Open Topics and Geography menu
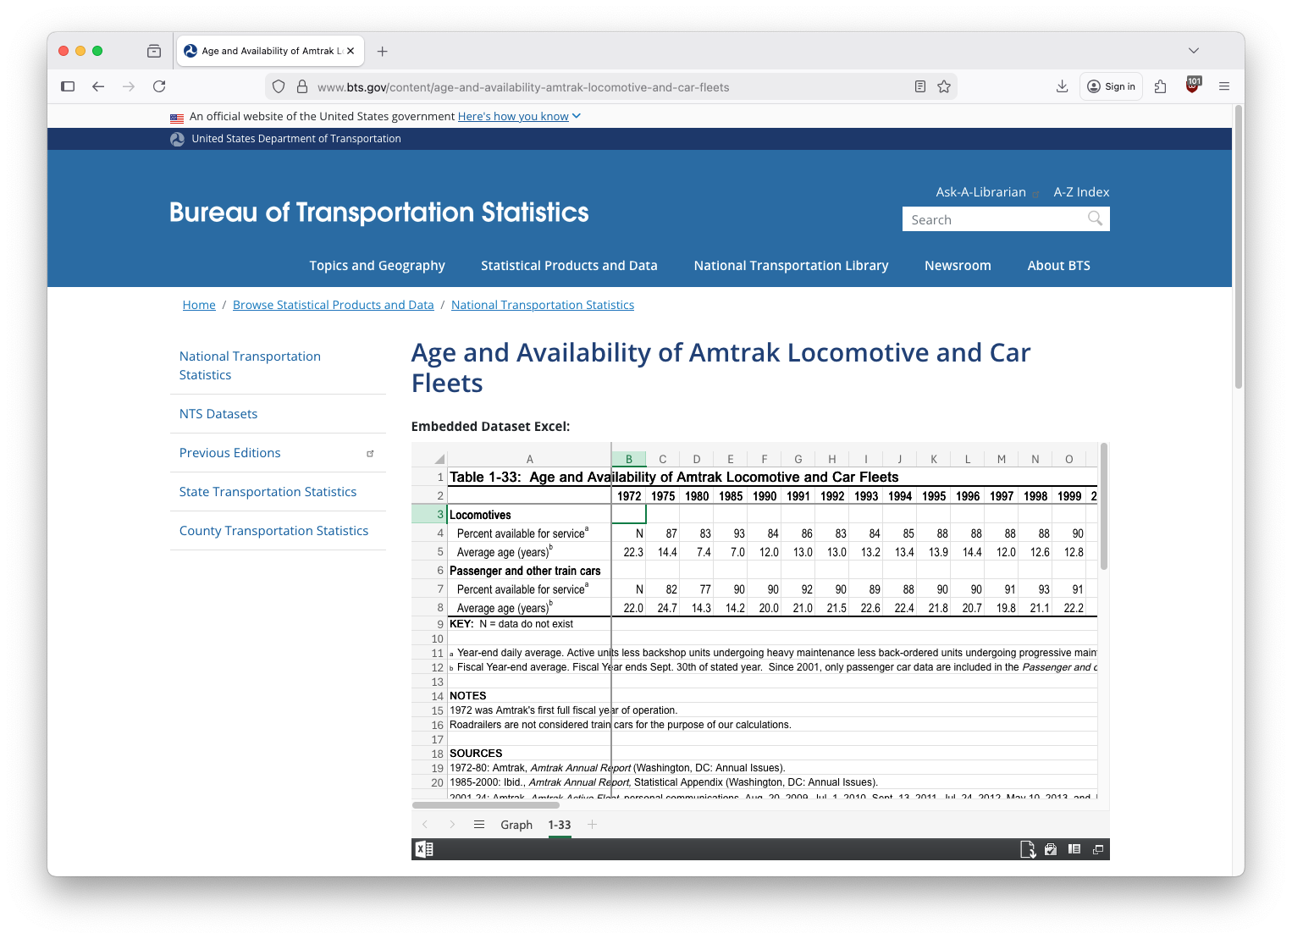Screen dimensions: 1292x939 click(377, 265)
